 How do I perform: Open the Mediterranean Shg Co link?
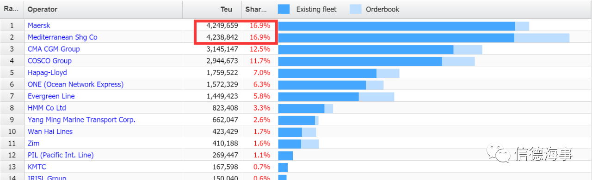pos(62,37)
